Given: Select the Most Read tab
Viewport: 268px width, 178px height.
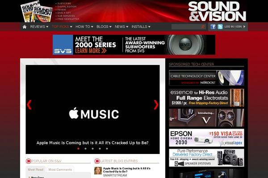Looking at the screenshot, I should (x=36, y=170).
